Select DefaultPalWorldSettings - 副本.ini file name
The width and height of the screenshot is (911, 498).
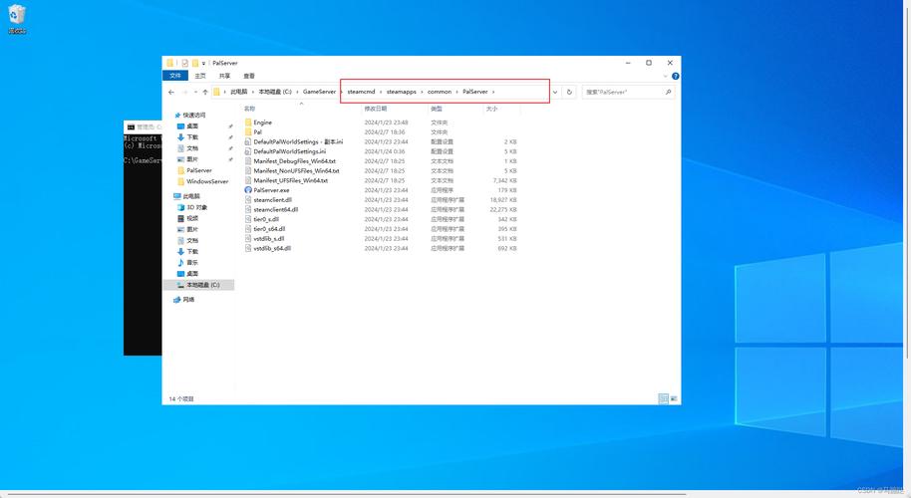tap(298, 141)
